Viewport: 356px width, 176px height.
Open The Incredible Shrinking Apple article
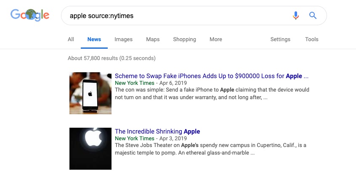157,131
